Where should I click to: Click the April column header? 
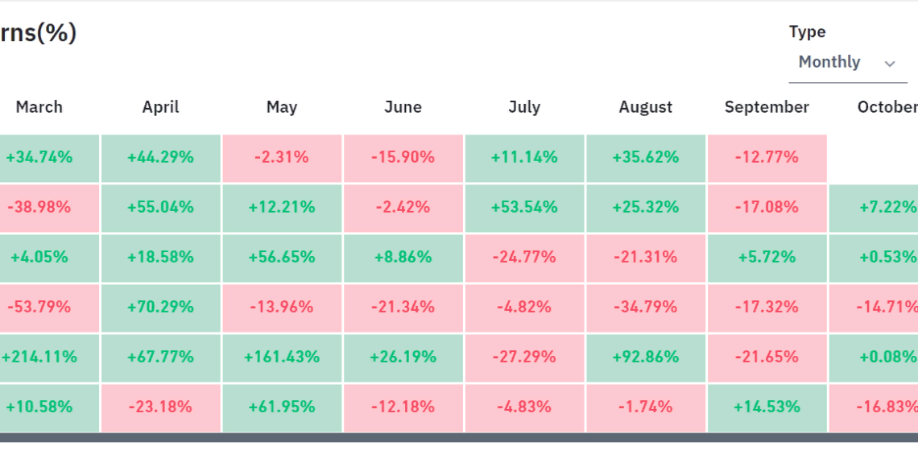(x=160, y=107)
